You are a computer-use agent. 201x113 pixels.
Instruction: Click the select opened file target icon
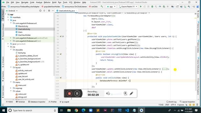tap(40, 11)
